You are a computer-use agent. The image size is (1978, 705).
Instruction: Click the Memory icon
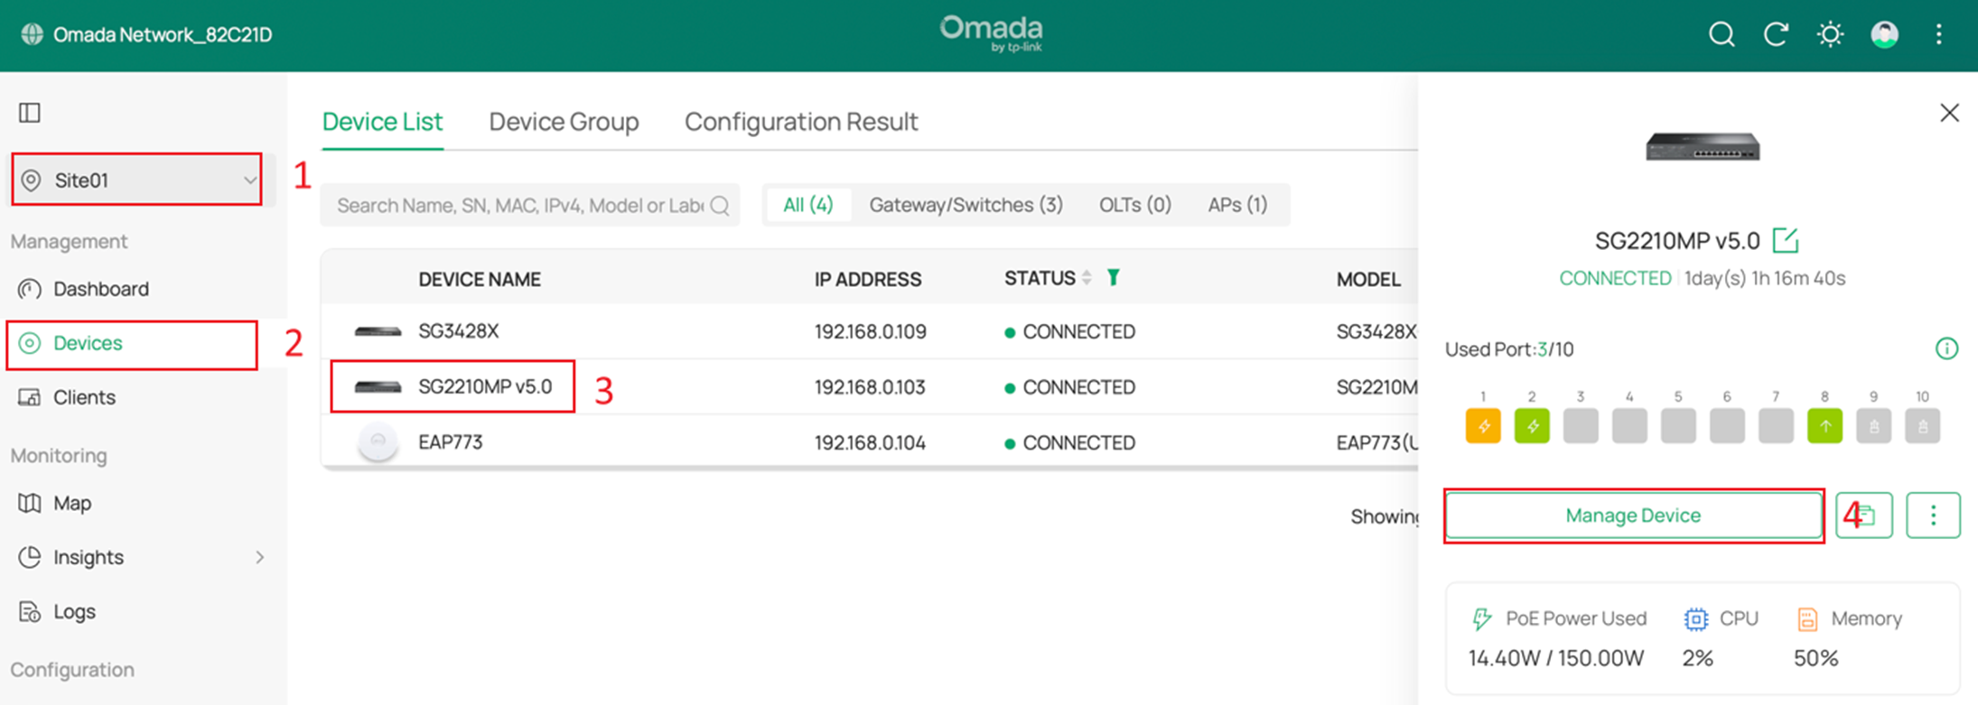[x=1807, y=618]
